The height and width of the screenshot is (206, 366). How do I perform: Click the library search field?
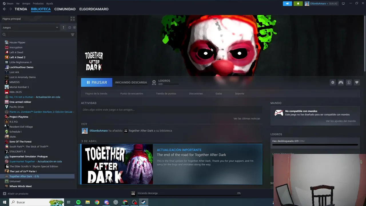(x=38, y=35)
